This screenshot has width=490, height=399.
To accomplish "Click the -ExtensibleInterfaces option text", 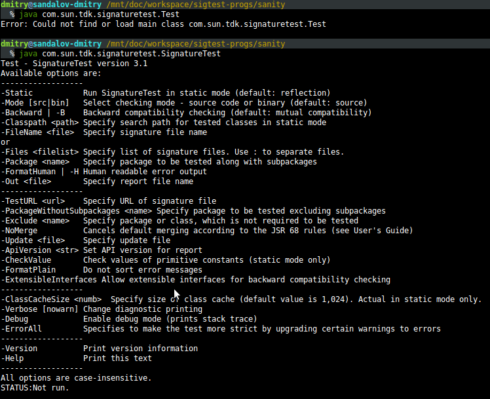I will (x=49, y=280).
